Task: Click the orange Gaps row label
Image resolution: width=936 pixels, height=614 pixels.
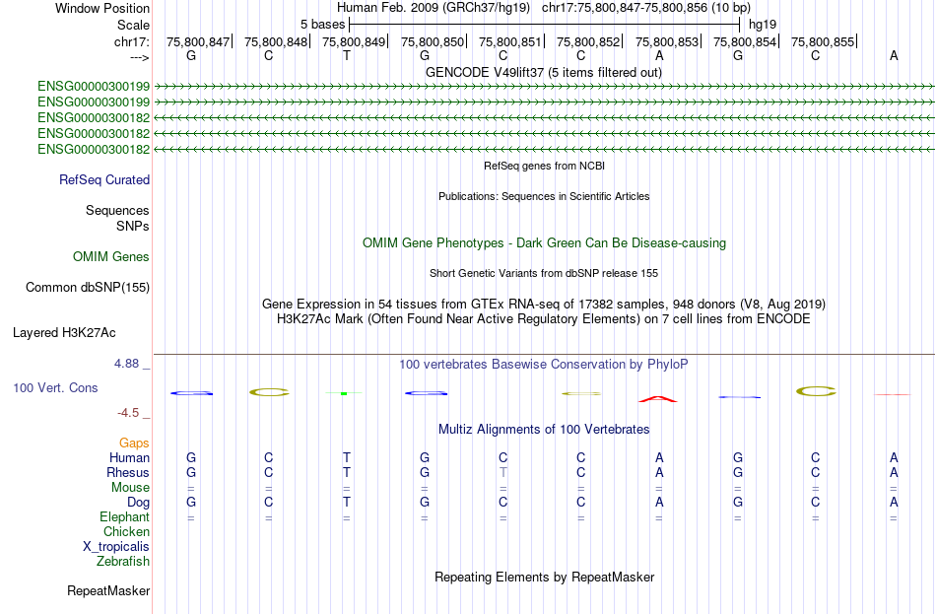Action: click(x=134, y=443)
